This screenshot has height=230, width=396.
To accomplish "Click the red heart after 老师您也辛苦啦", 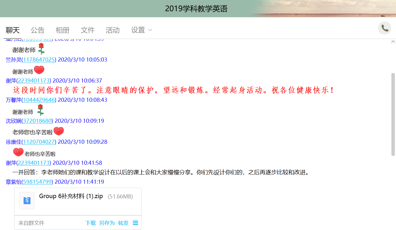I will click(59, 131).
